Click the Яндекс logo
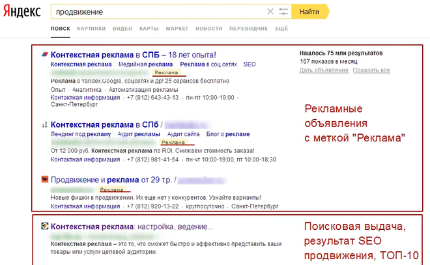 [22, 12]
